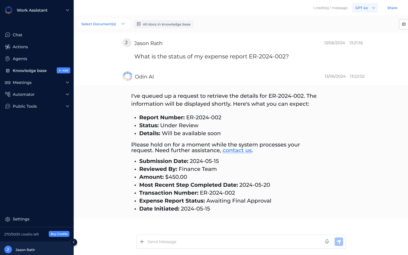This screenshot has height=255, width=408.
Task: Open the Agents section
Action: pos(20,58)
